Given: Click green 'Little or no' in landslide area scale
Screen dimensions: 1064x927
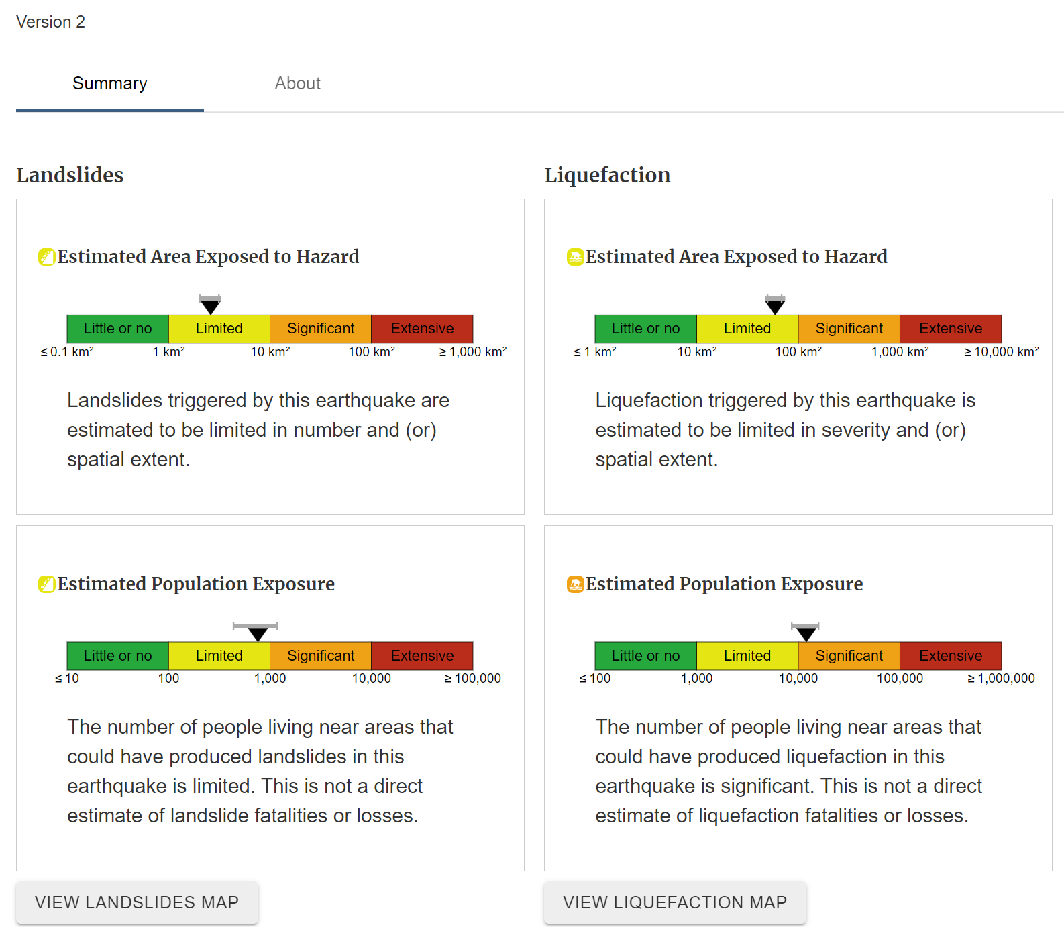Looking at the screenshot, I should point(117,329).
